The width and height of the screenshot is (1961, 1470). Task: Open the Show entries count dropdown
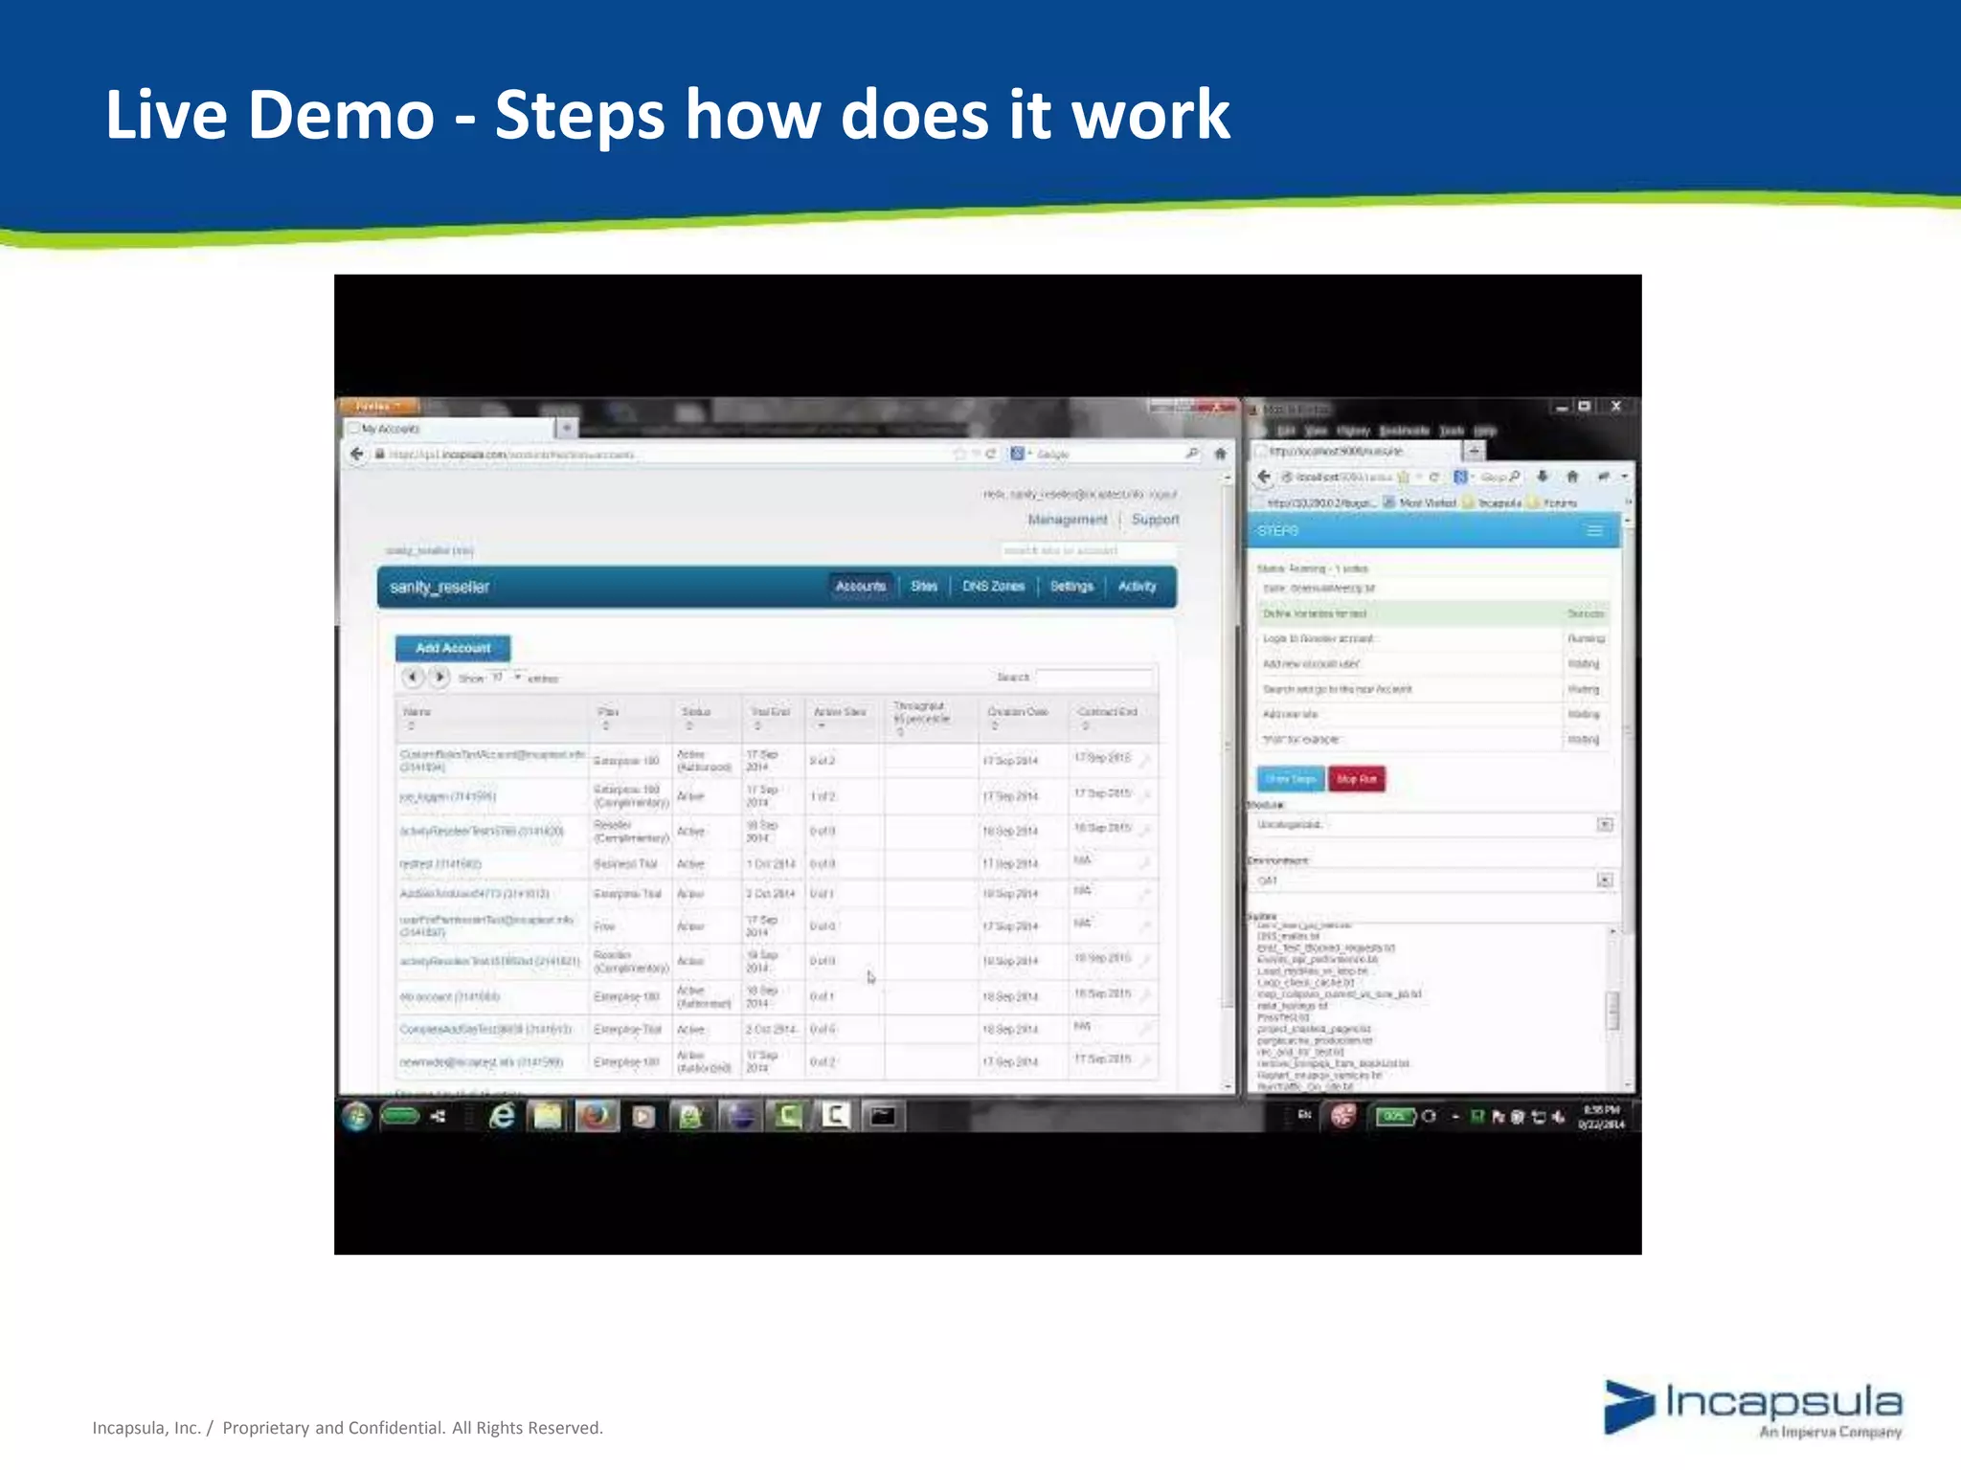506,678
